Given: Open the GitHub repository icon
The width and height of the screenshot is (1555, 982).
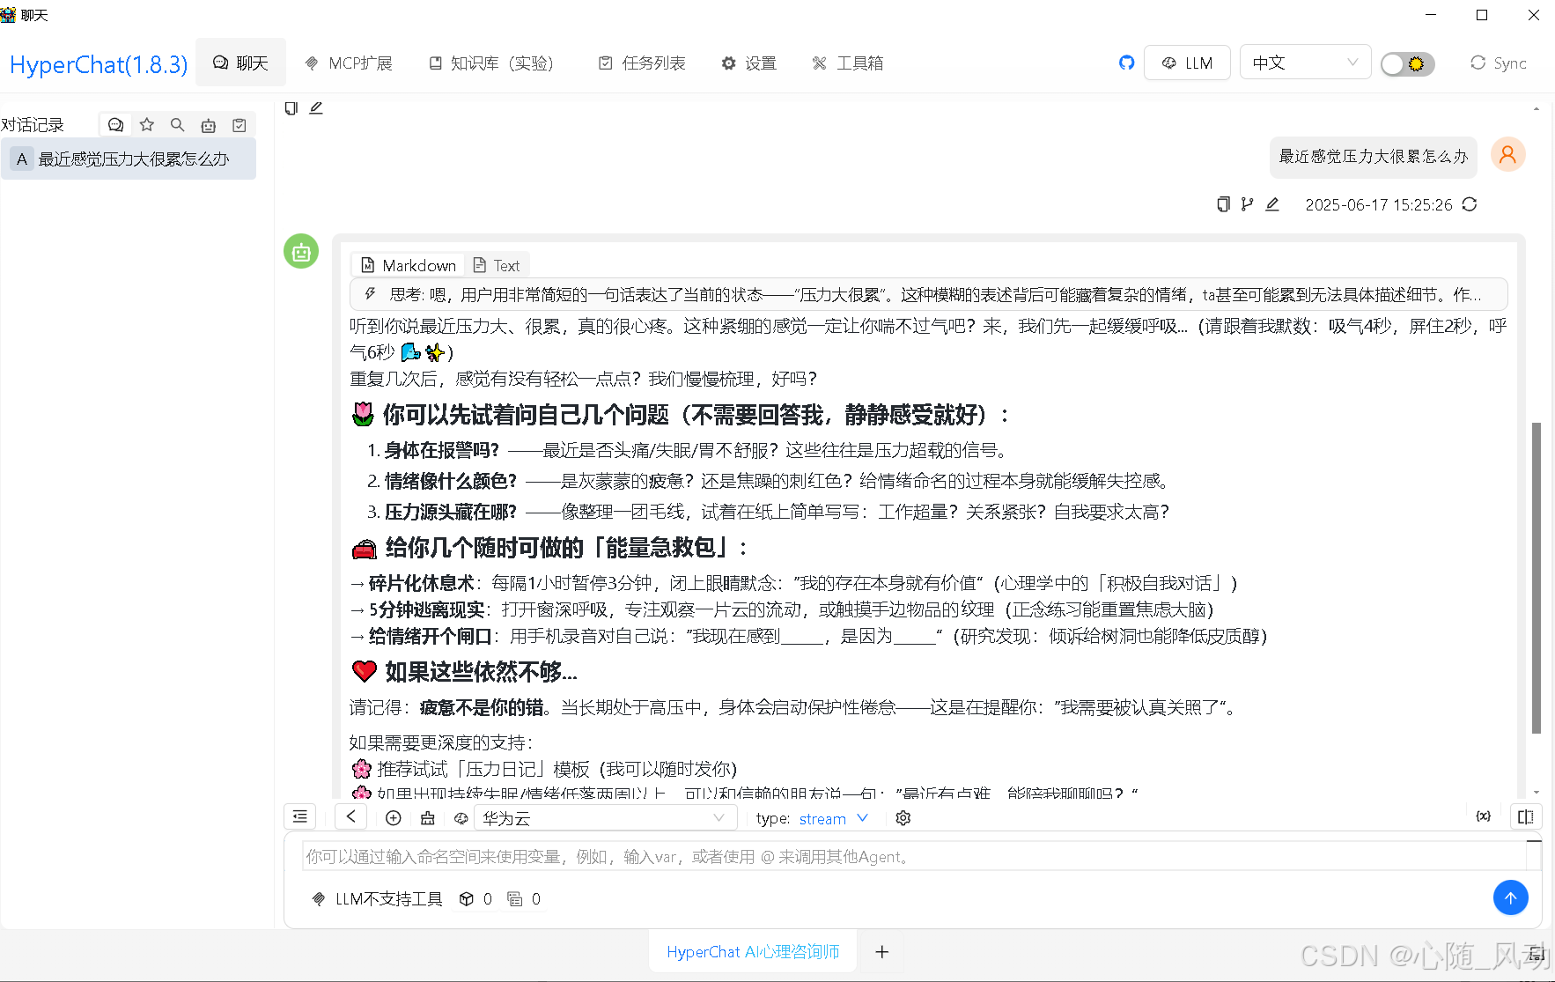Looking at the screenshot, I should 1126,63.
